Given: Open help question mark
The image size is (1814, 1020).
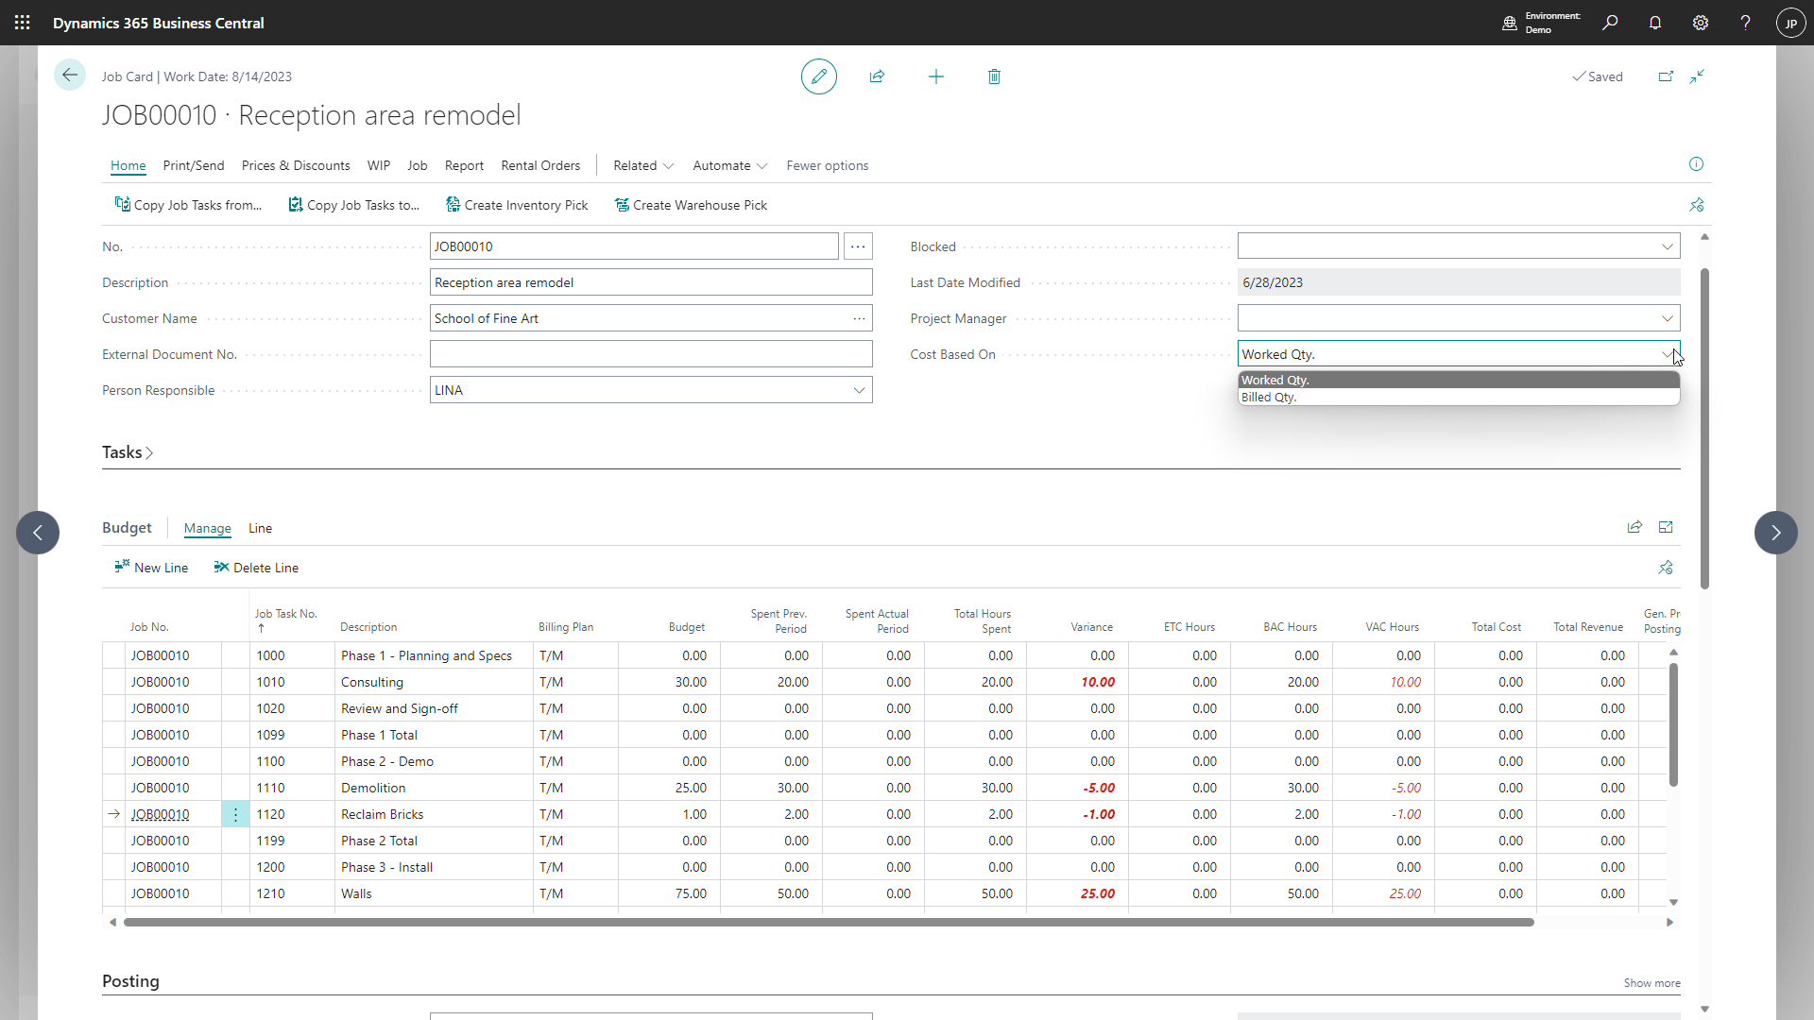Looking at the screenshot, I should click(x=1745, y=23).
